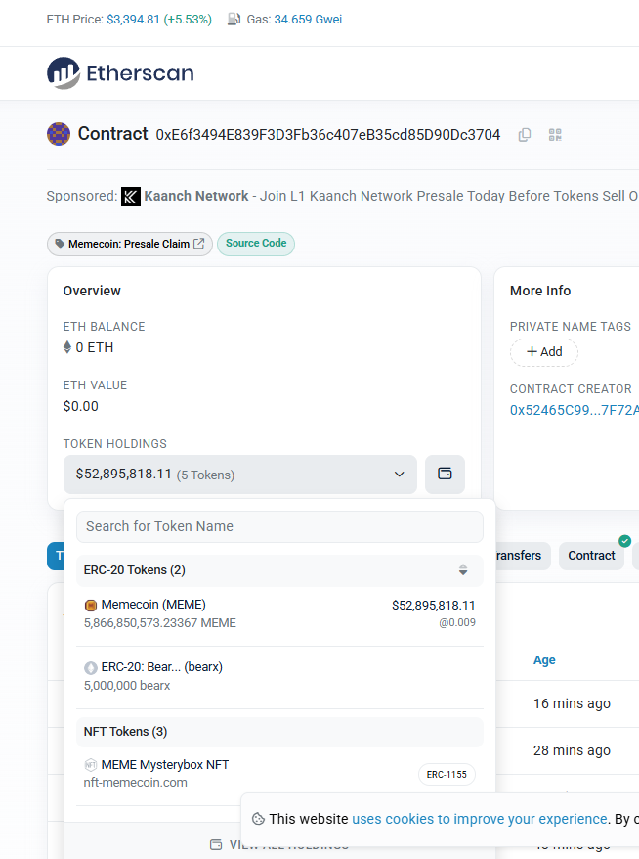Open the wallet holdings icon button

(x=445, y=474)
